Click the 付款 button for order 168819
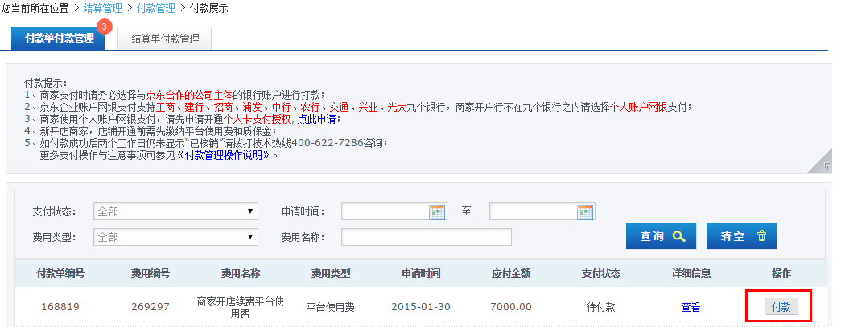This screenshot has width=841, height=327. point(780,307)
